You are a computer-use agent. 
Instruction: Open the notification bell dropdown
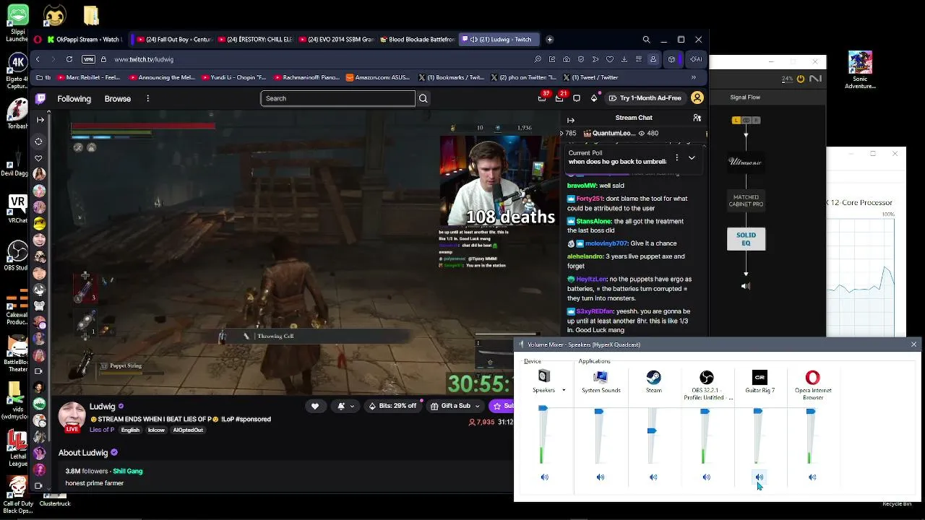click(345, 406)
